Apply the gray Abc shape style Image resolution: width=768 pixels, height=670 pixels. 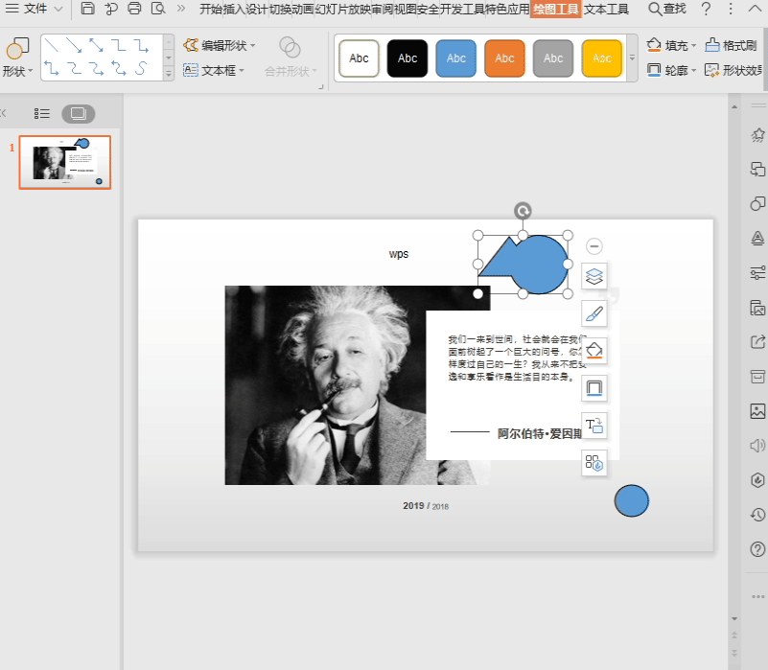coord(553,58)
